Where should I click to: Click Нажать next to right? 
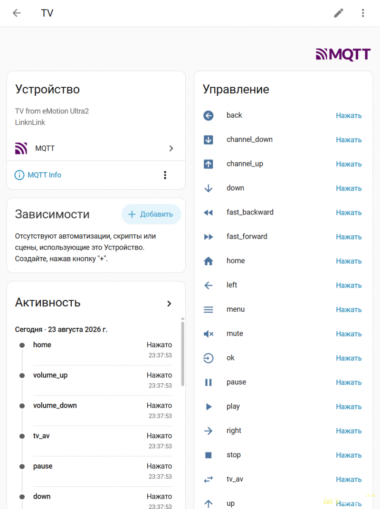[349, 431]
